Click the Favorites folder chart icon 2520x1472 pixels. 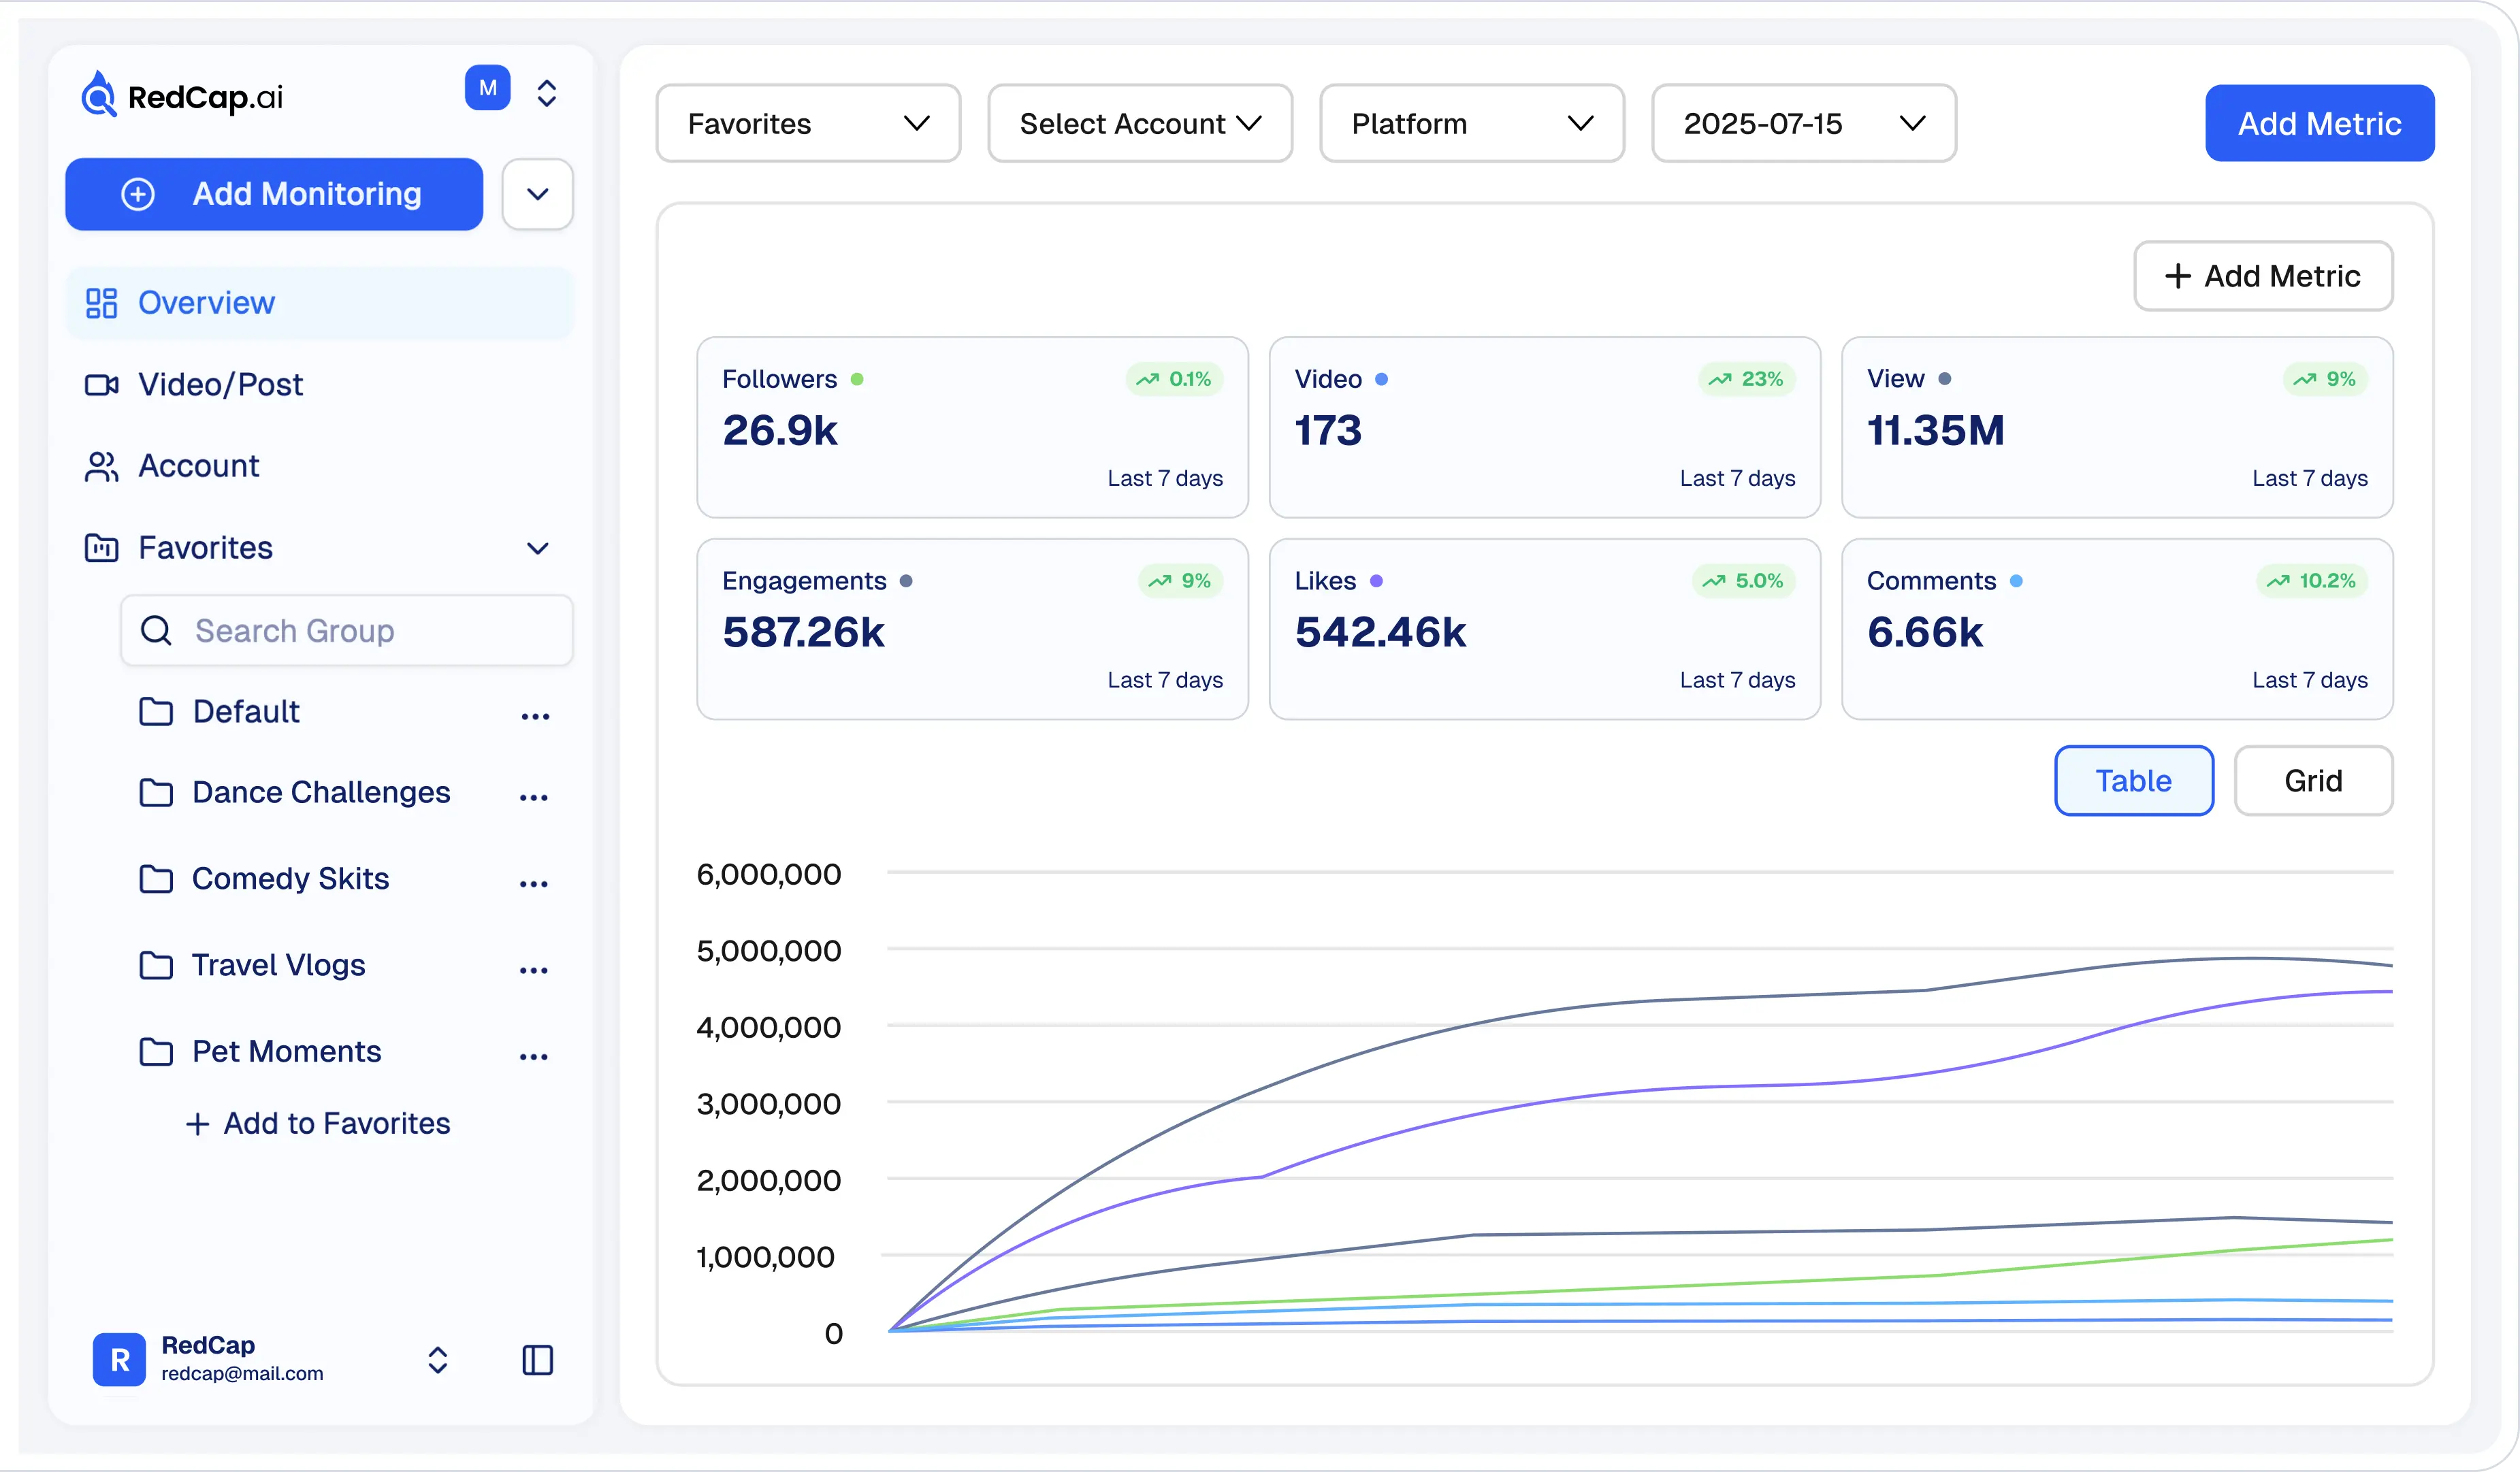click(x=101, y=548)
